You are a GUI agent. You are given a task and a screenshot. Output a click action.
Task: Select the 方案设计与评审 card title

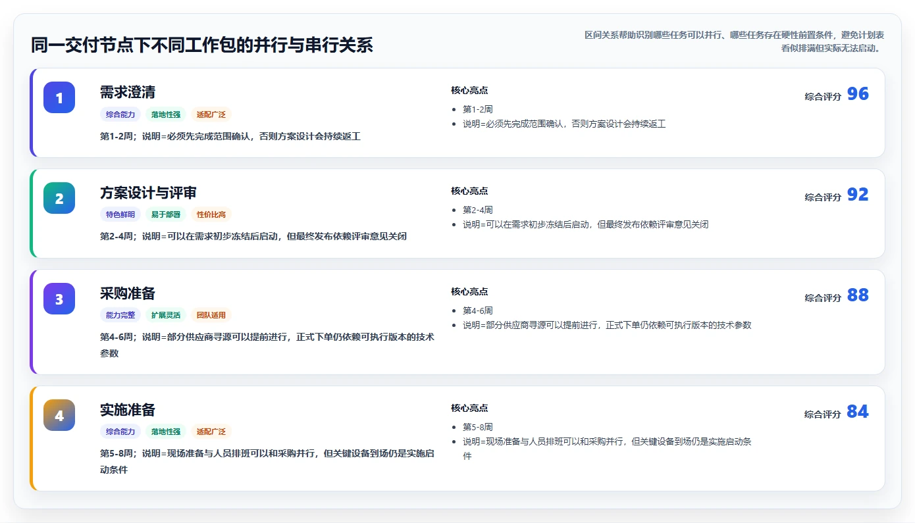(148, 193)
